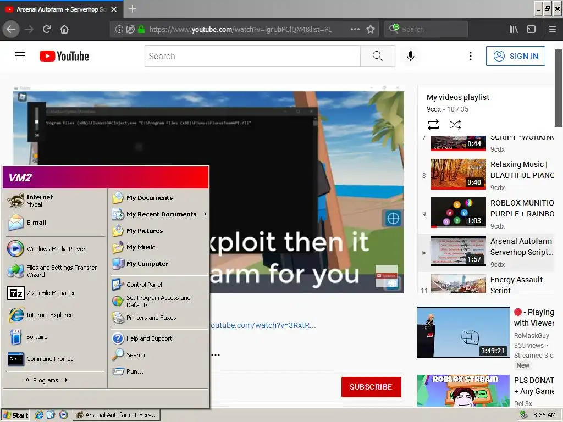Open the Run dialog

coord(128,371)
